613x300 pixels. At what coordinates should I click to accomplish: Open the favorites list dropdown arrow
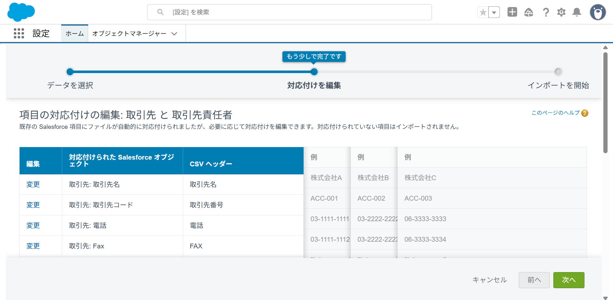[494, 13]
